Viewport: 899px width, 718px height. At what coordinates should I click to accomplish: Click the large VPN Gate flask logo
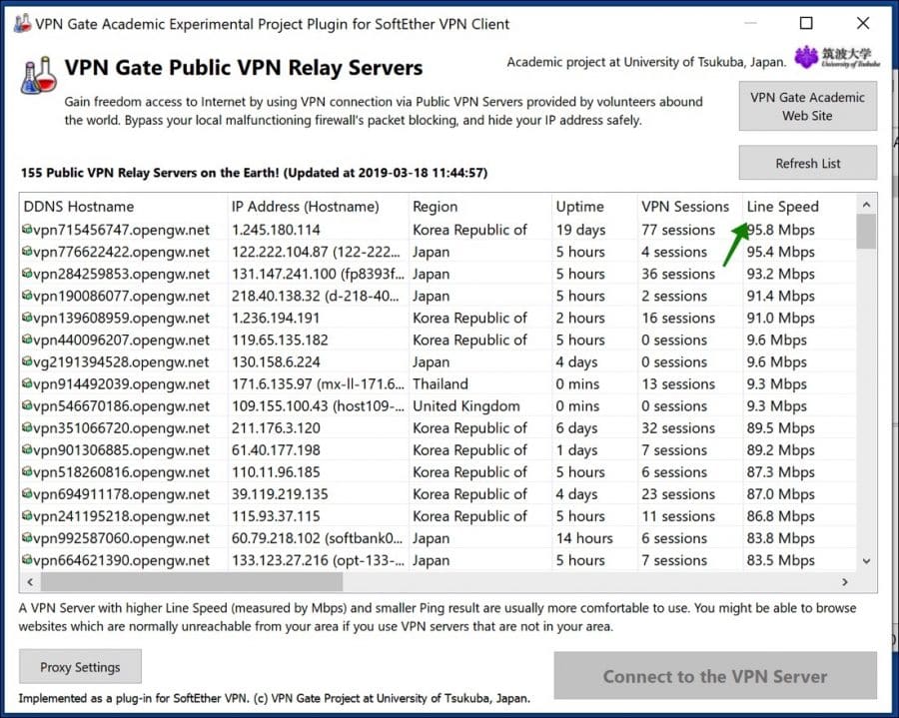[39, 76]
